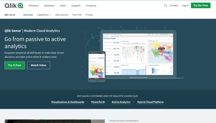Screen dimensions: 216x123
Task: Open the Company menu
Action: tap(91, 6)
